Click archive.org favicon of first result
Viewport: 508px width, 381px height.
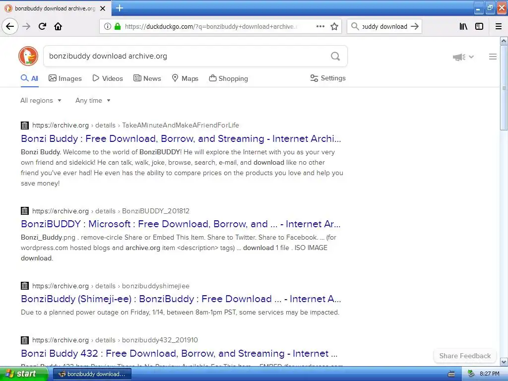coord(25,125)
